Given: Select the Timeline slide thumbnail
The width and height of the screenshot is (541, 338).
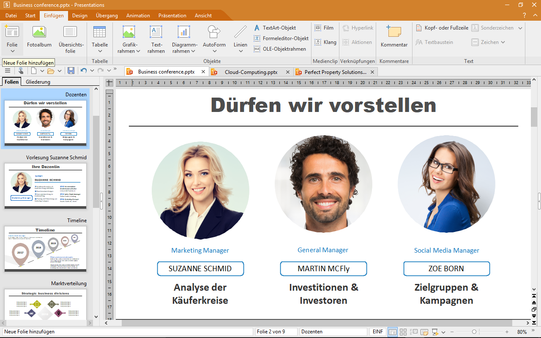Looking at the screenshot, I should (45, 249).
